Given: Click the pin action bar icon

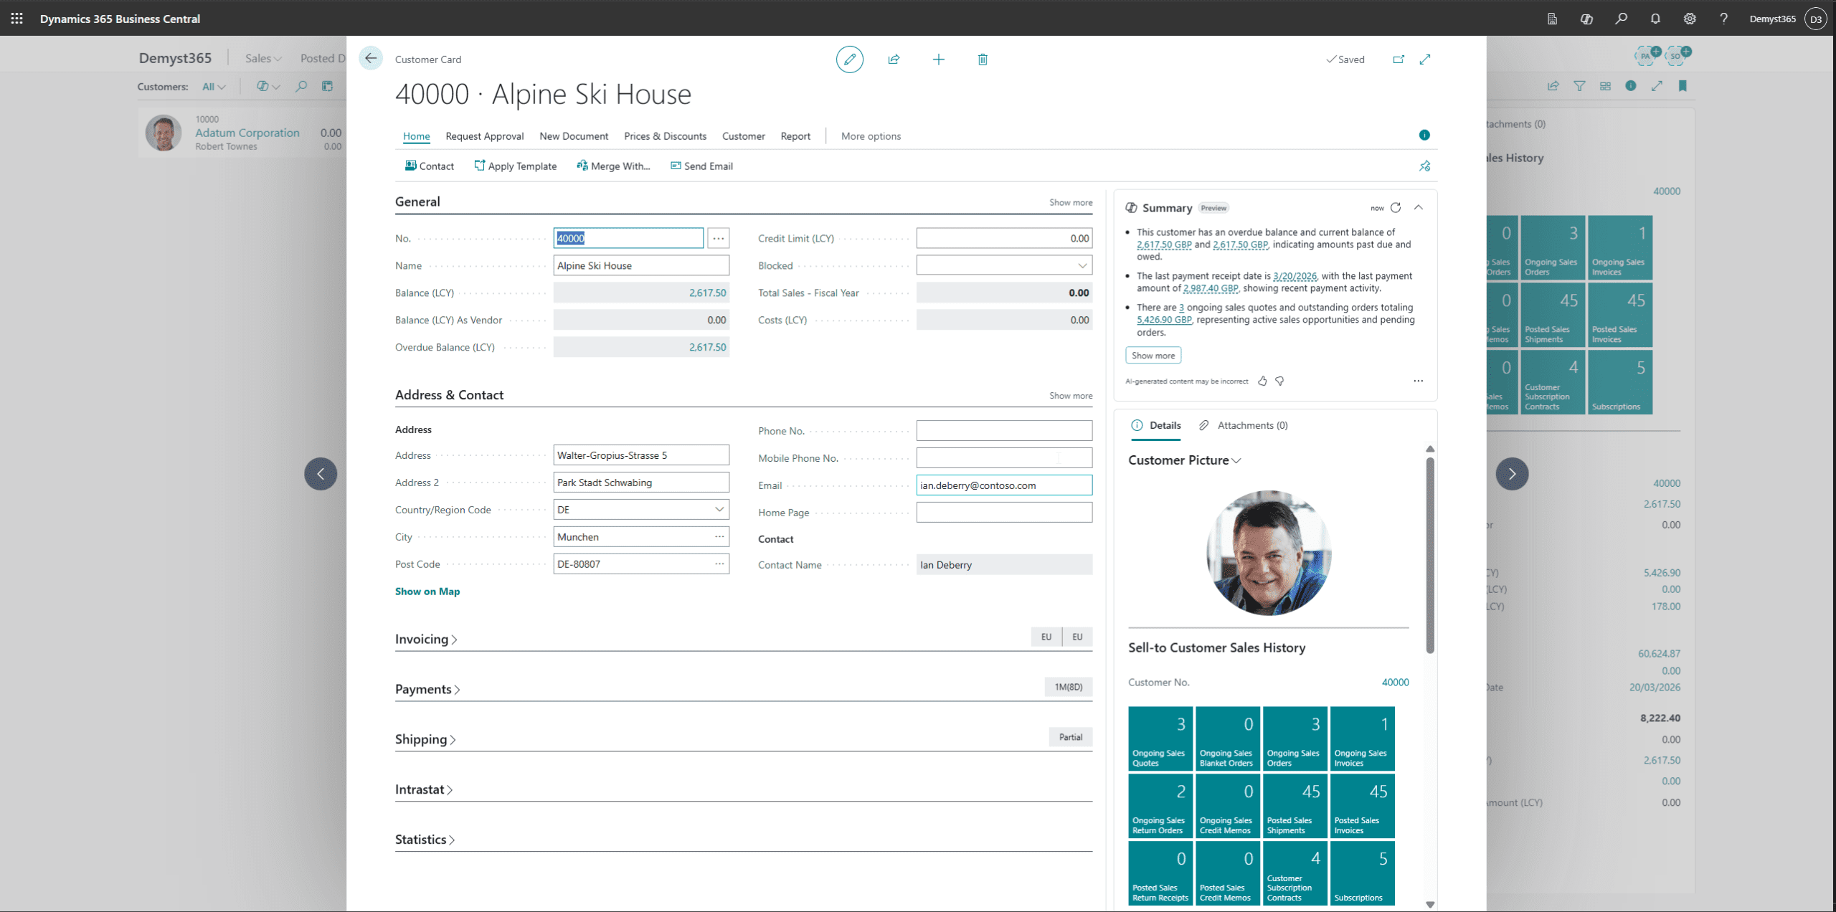Looking at the screenshot, I should [x=1424, y=166].
